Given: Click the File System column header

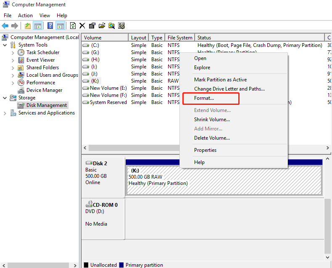Looking at the screenshot, I should [179, 38].
